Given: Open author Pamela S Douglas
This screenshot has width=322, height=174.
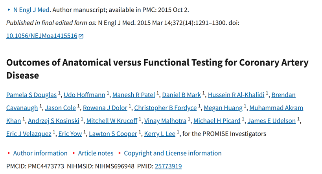Looking at the screenshot, I should [31, 95].
